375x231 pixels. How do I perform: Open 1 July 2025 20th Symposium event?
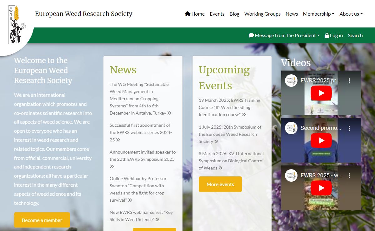[x=230, y=134]
